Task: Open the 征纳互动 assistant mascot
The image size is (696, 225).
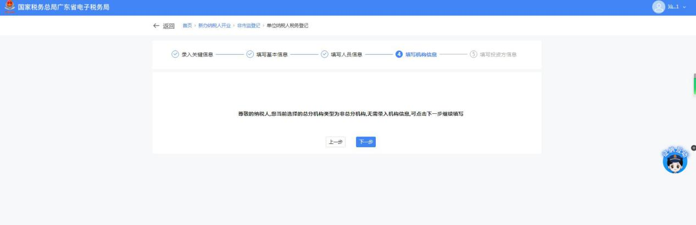Action: coord(675,161)
